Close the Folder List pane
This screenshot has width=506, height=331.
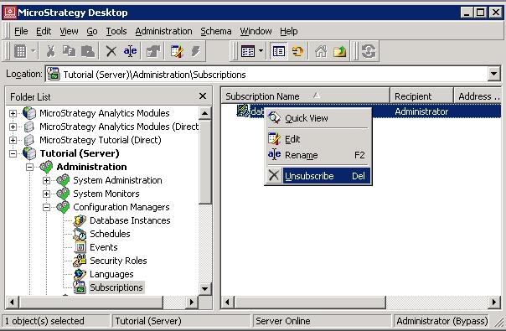203,96
